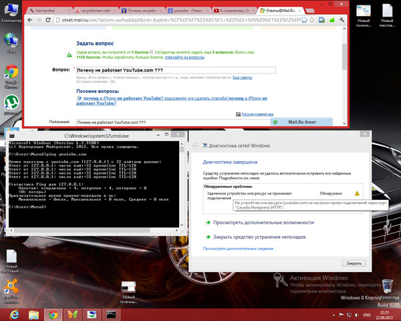Click the keyboard icon beside Русская клавиатура
Viewport: 401px width, 321px height.
coord(238,114)
